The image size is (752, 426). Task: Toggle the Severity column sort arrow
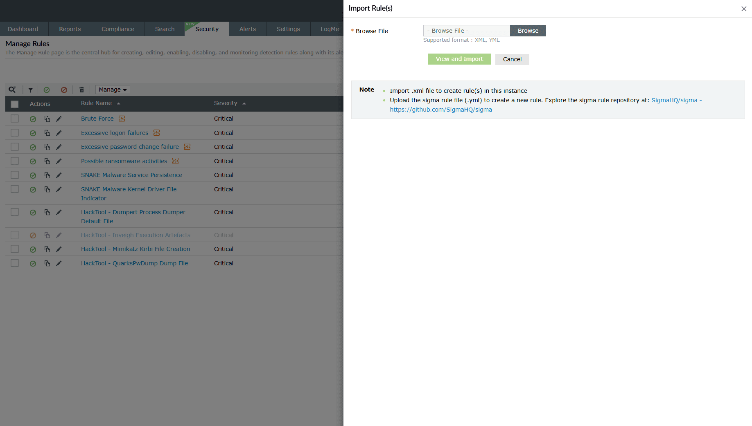[x=244, y=103]
